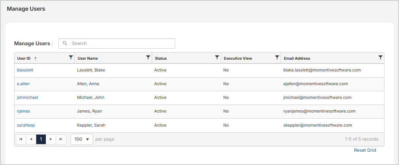Go to the previous page
Viewport: 399px width, 165px height.
point(31,139)
